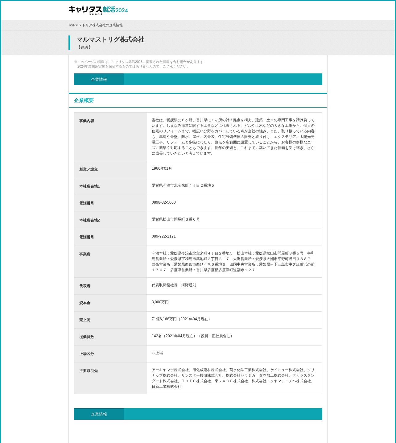Click the 主要取引先 row label
Screen dimensions: 396x443
point(89,371)
